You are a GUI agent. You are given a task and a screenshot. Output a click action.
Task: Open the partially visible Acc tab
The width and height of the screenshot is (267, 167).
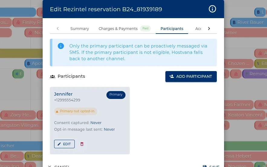pos(198,29)
